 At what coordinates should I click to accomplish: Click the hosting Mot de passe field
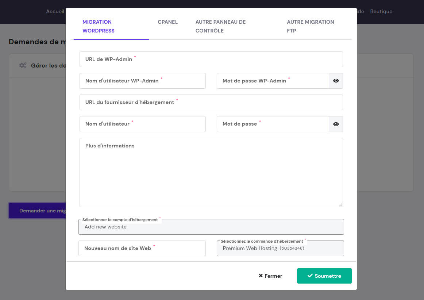[273, 124]
